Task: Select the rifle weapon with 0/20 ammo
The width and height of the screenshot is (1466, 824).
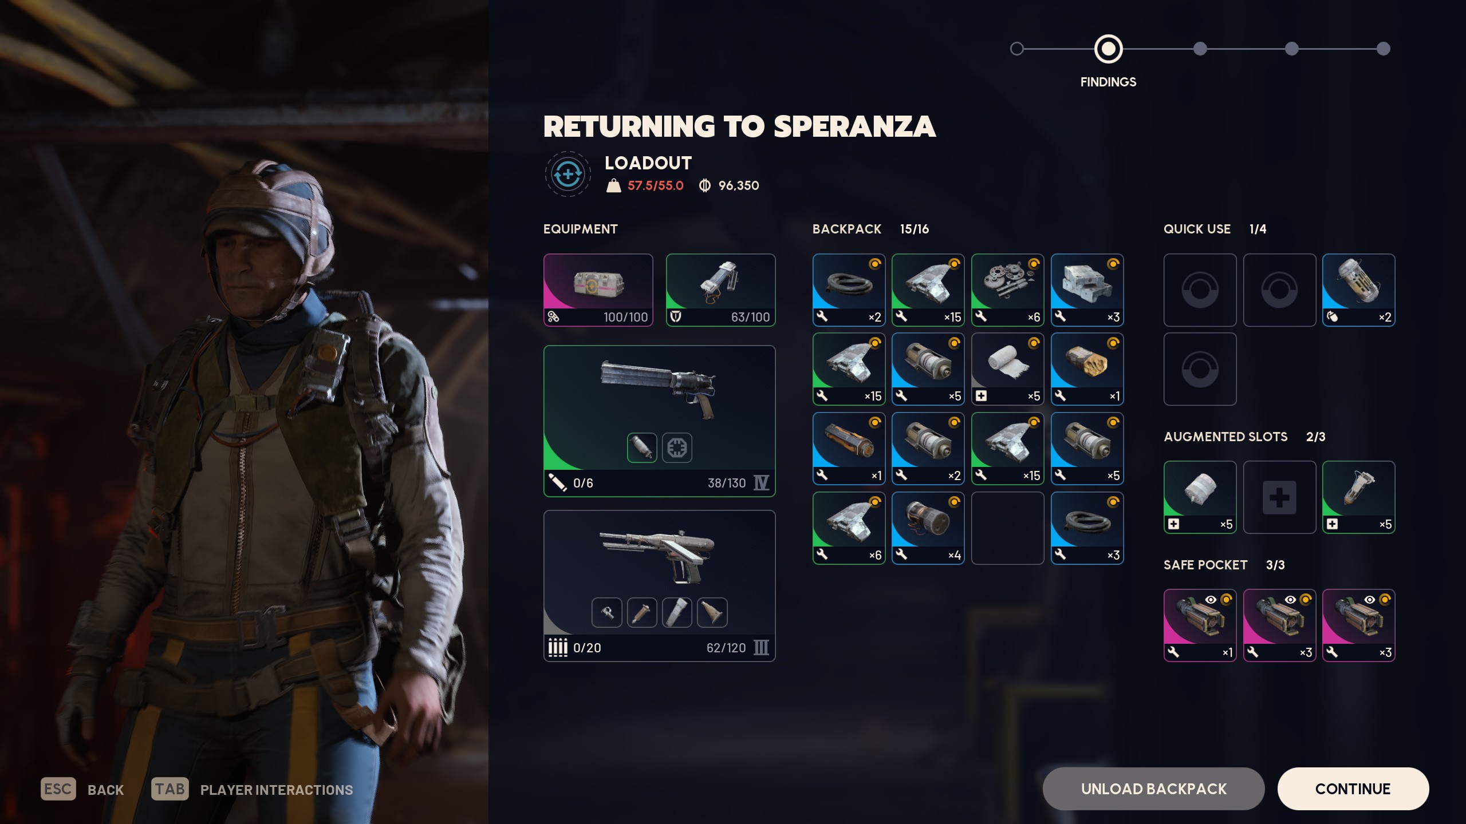Action: tap(659, 585)
